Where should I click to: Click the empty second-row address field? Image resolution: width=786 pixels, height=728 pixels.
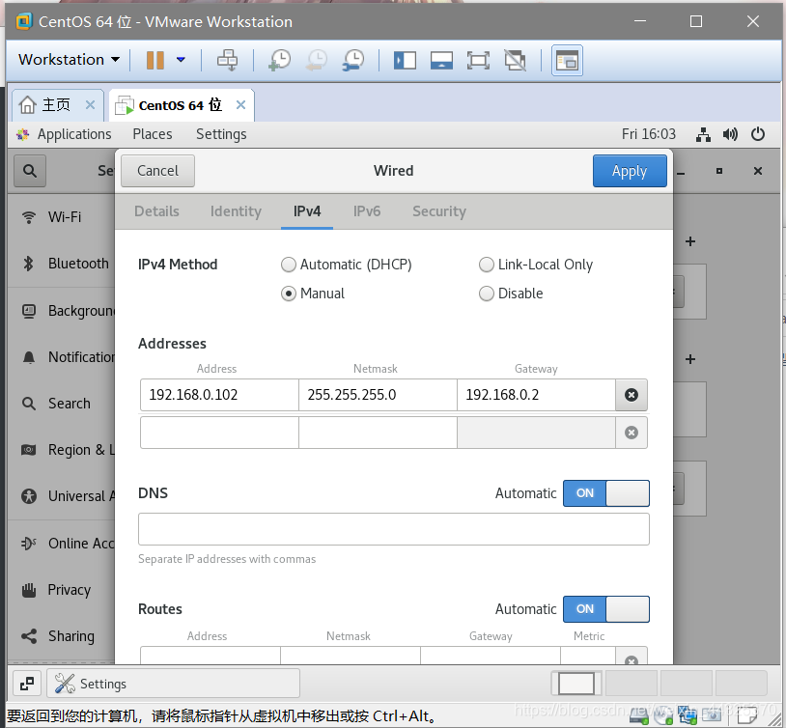pyautogui.click(x=219, y=433)
